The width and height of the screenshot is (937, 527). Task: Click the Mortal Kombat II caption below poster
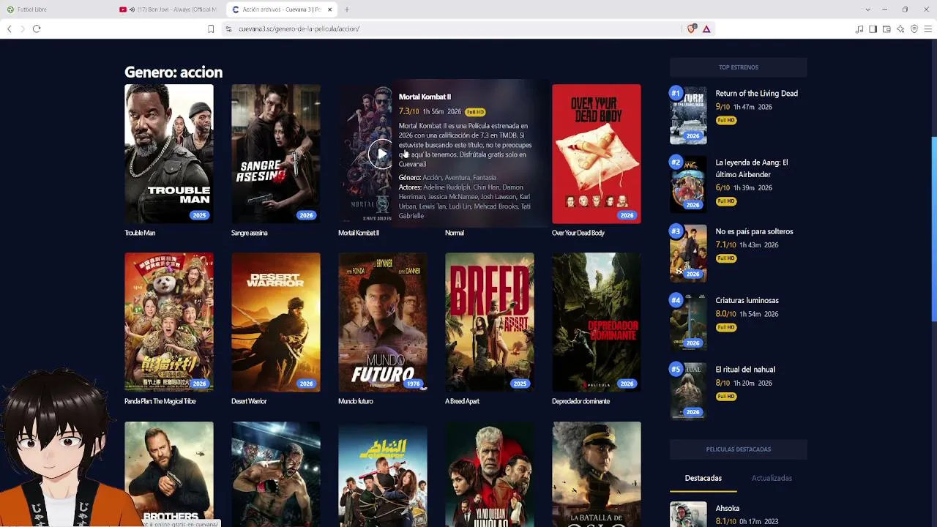pyautogui.click(x=359, y=233)
